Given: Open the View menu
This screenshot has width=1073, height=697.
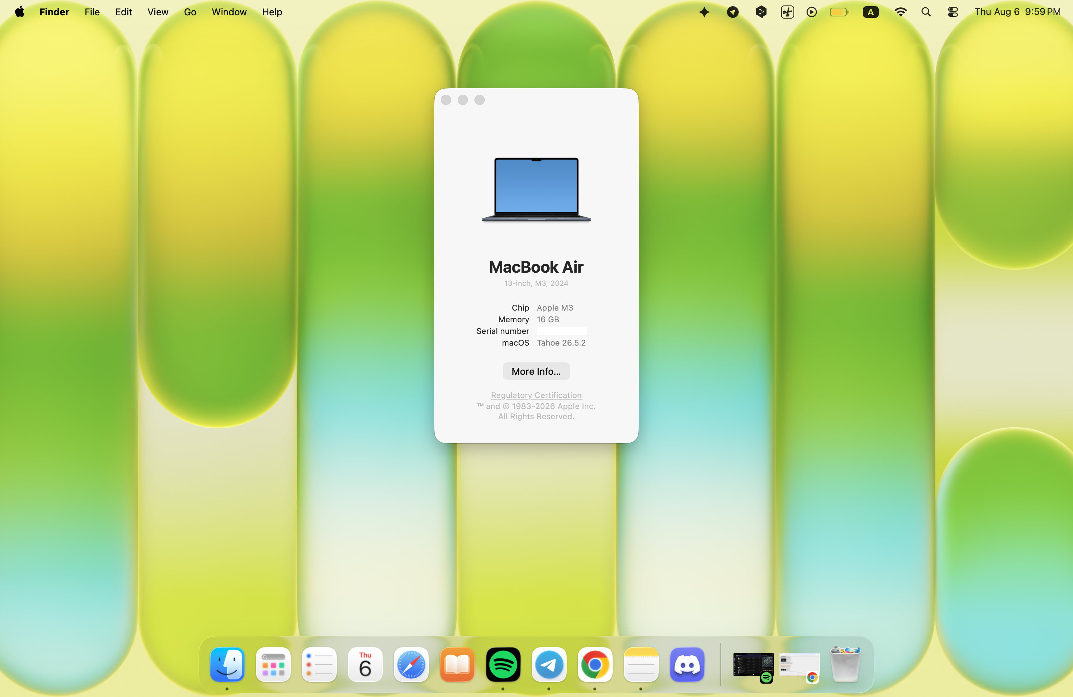Looking at the screenshot, I should [x=158, y=12].
